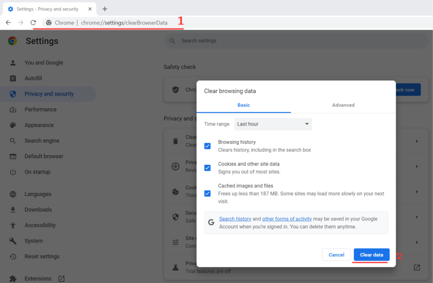This screenshot has width=433, height=283.
Task: Uncheck the Browsing history checkbox
Action: point(207,146)
